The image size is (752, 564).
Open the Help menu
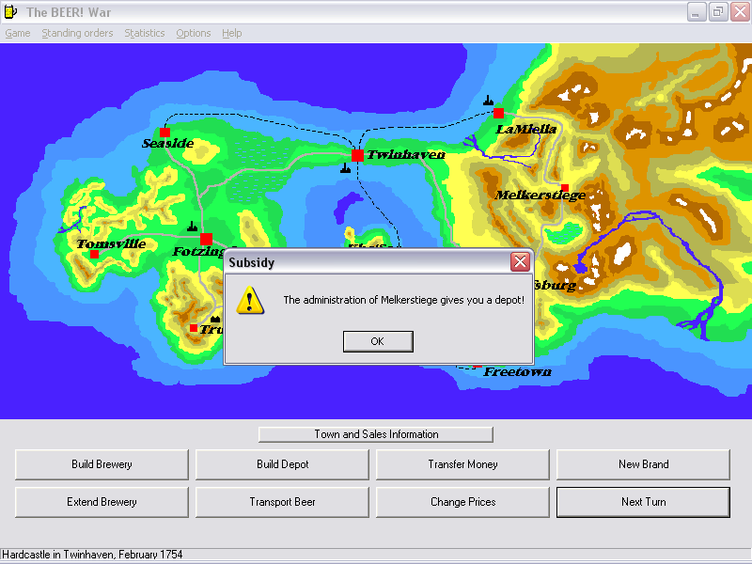pos(231,33)
